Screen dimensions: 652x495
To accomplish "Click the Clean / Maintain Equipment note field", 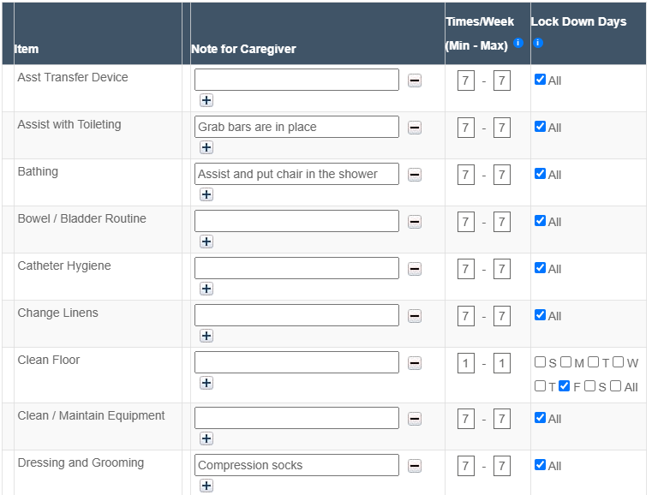I will pyautogui.click(x=296, y=418).
